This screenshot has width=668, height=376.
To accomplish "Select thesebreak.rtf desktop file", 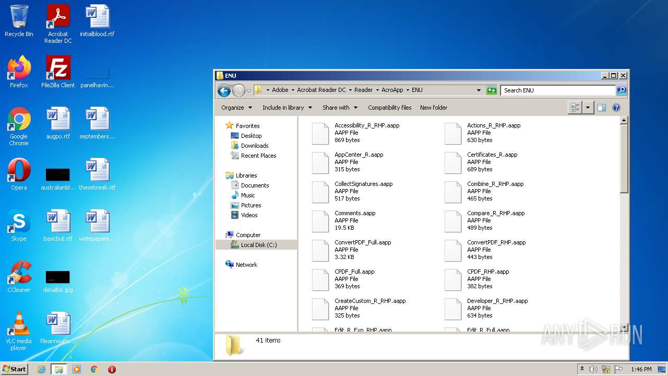I will 97,174.
